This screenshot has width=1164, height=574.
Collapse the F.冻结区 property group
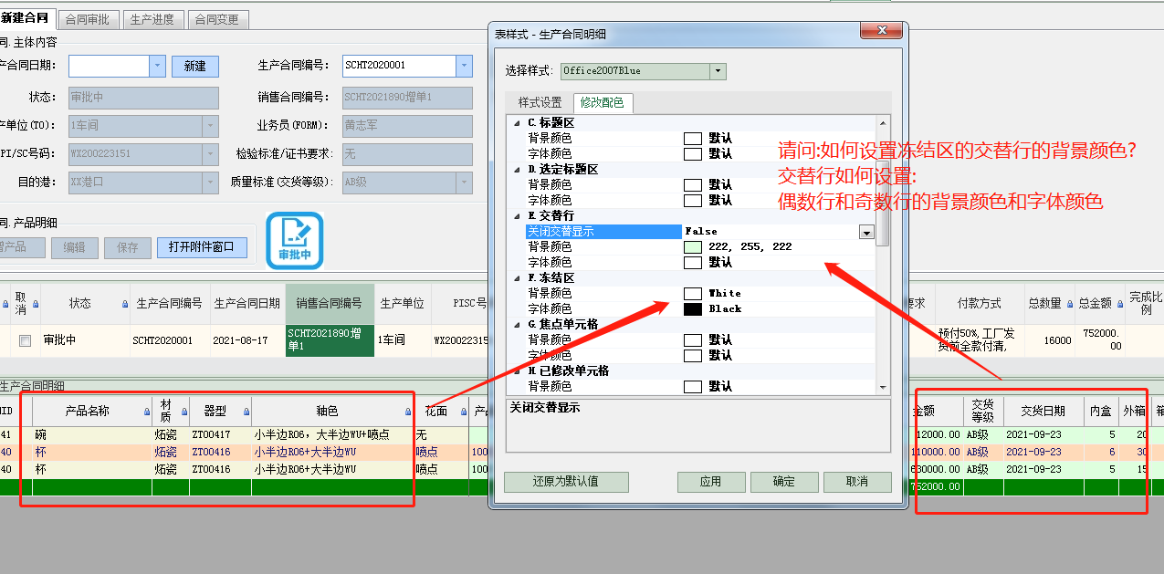click(518, 277)
